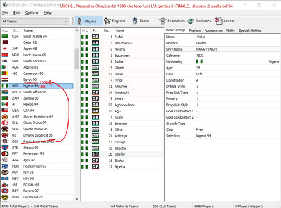Click the Zambia 88 flag icon
Screen dimensions: 281x208
(5, 98)
